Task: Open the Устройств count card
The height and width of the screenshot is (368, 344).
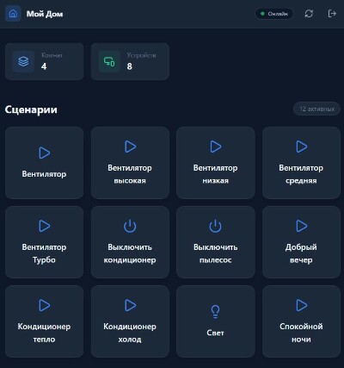Action: click(130, 61)
